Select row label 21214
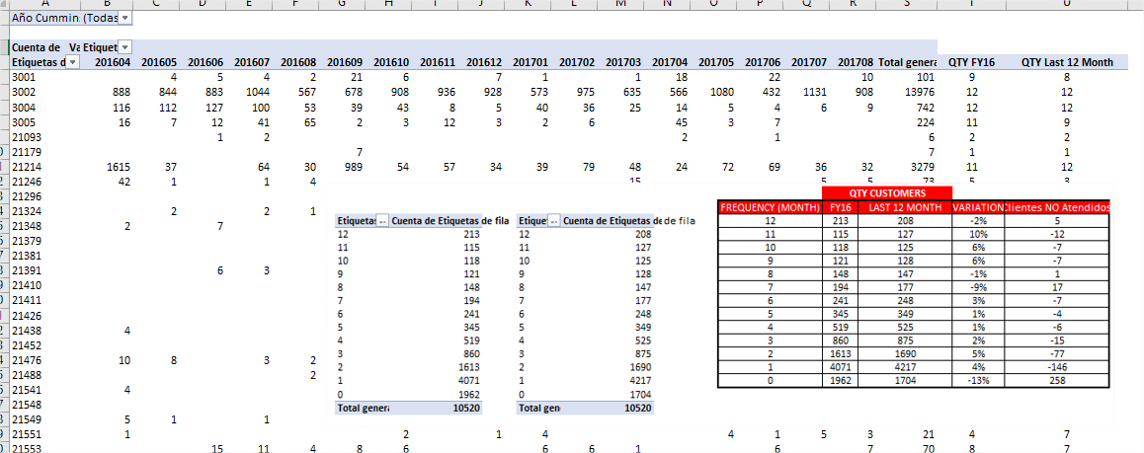Screen dimensions: 1144x453 pos(27,168)
